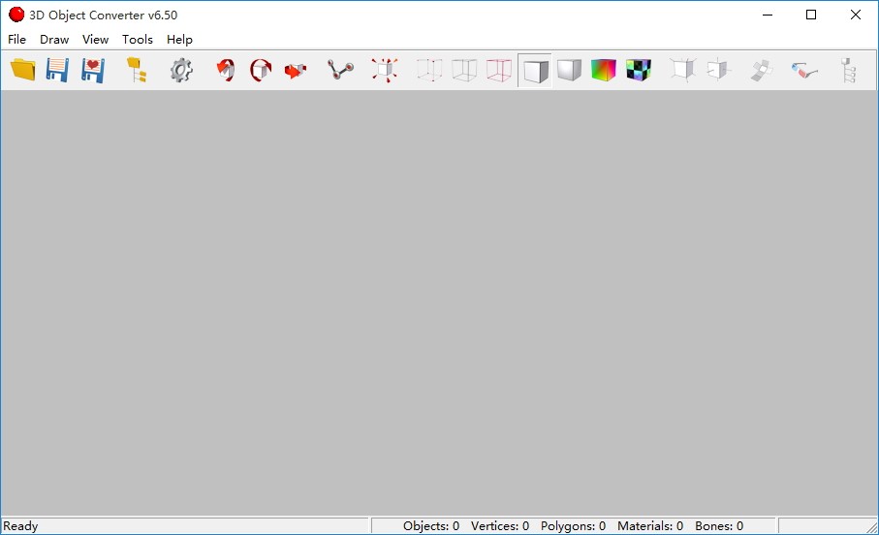The height and width of the screenshot is (535, 879).
Task: Click the cube with curved red arrow icon
Action: tap(226, 70)
